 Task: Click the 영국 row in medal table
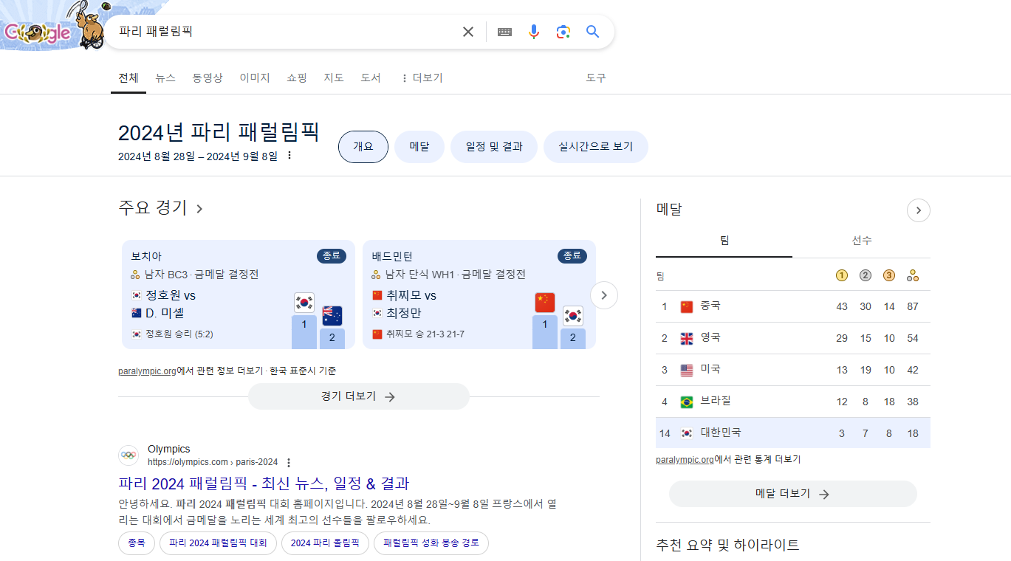pyautogui.click(x=793, y=338)
